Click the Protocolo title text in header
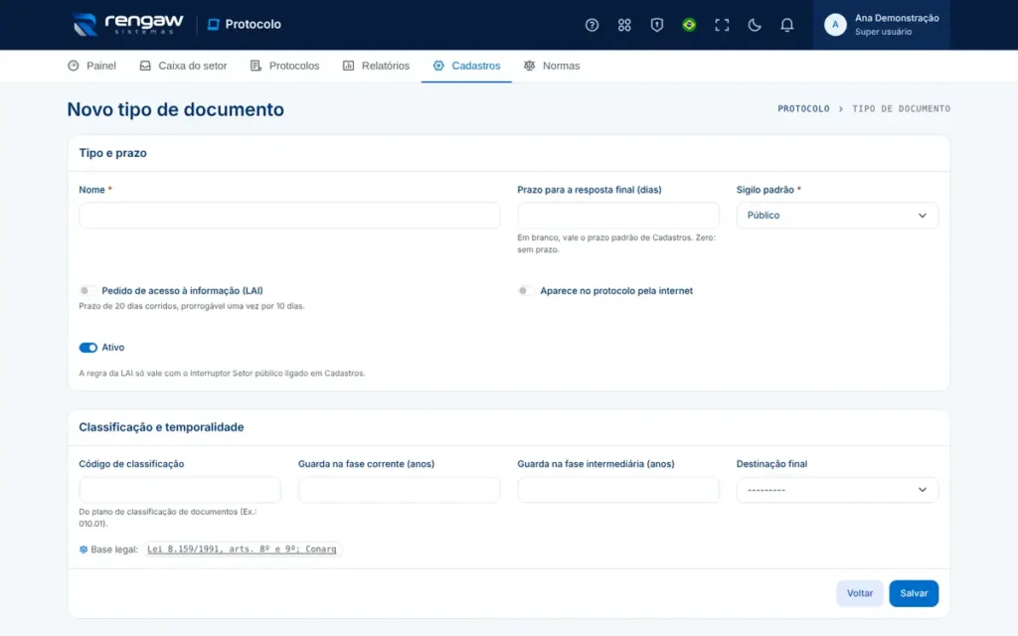Viewport: 1018px width, 636px height. point(253,25)
